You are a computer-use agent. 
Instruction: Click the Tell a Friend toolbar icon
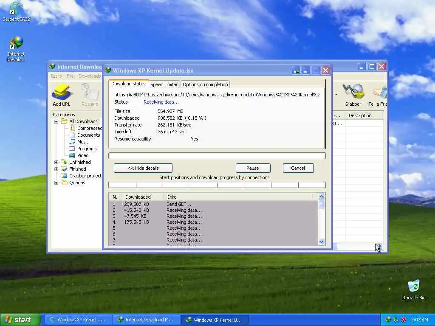(x=378, y=95)
